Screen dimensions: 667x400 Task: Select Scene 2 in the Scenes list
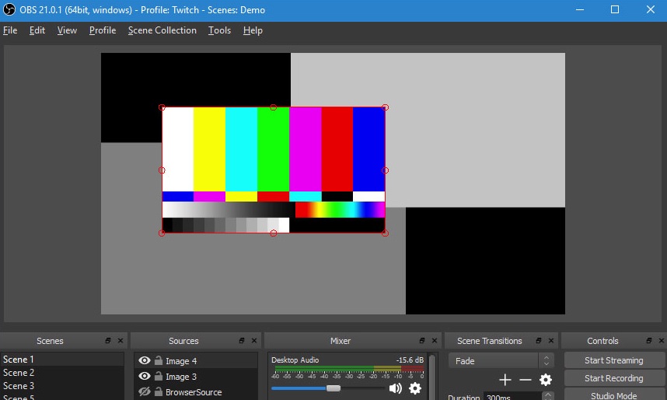click(x=19, y=373)
